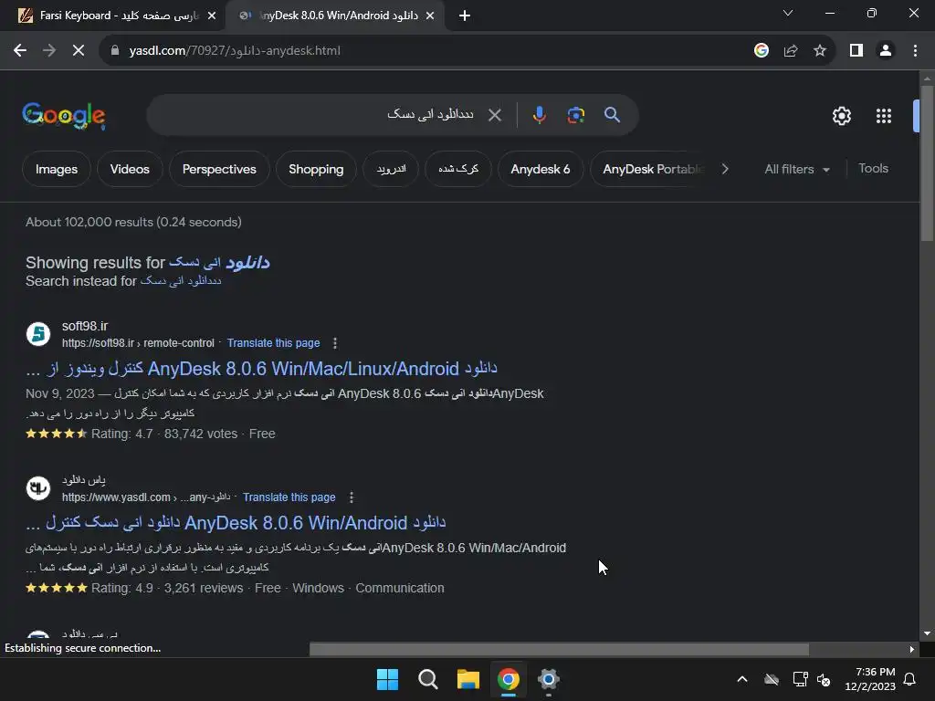The image size is (935, 701).
Task: Select the Anydesk 6 filter chip
Action: (x=541, y=169)
